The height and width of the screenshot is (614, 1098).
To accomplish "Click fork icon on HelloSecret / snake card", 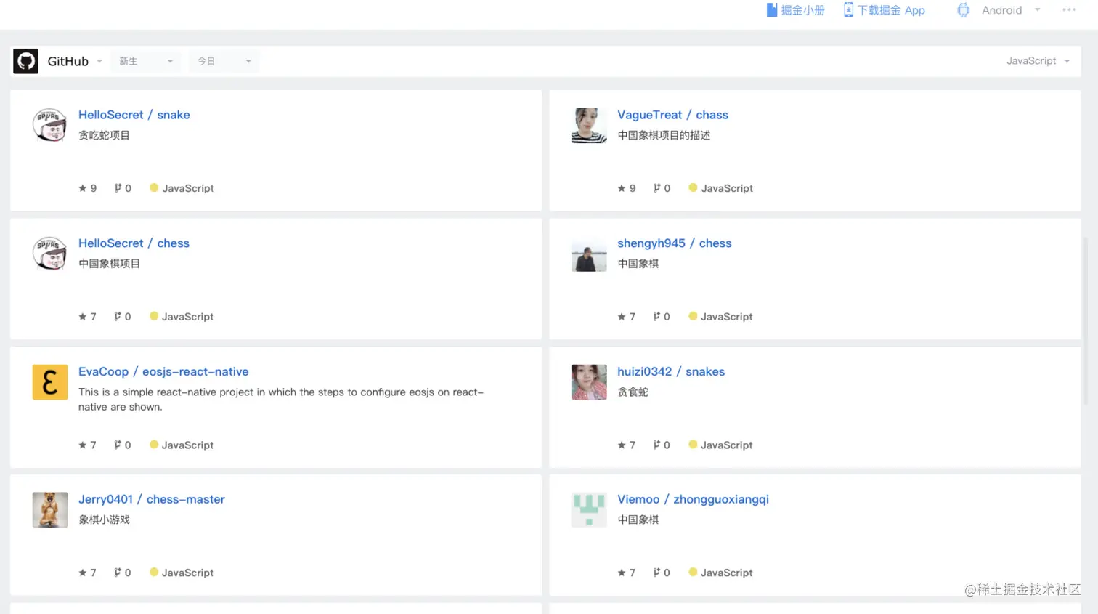I will [118, 188].
